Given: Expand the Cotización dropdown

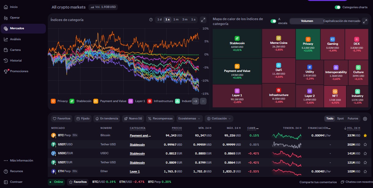Looking at the screenshot, I should tap(219, 119).
